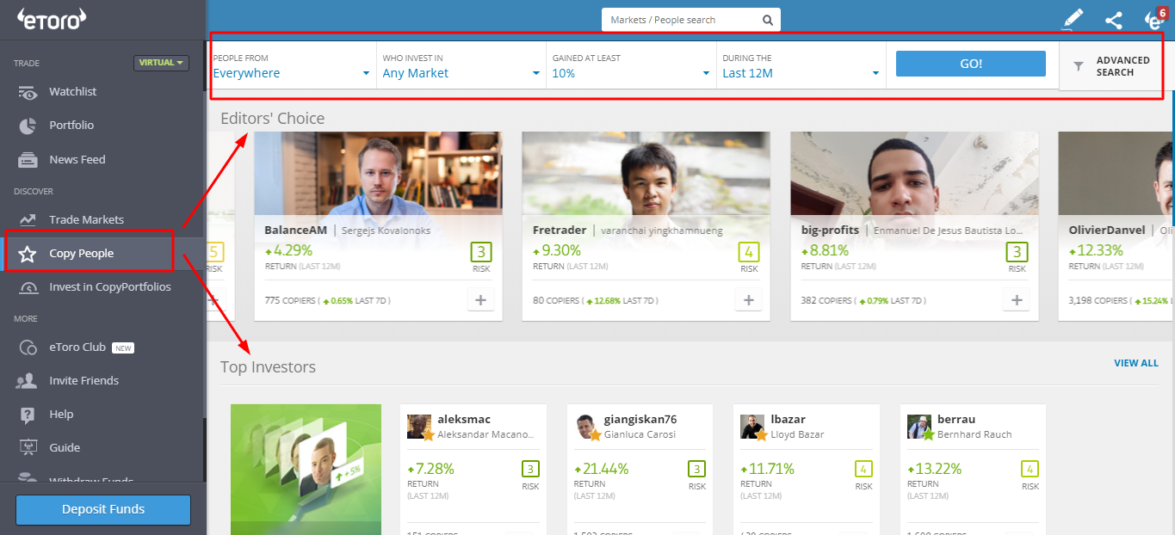Click the Invest in CopyPortfolios icon
The image size is (1175, 535).
point(28,287)
